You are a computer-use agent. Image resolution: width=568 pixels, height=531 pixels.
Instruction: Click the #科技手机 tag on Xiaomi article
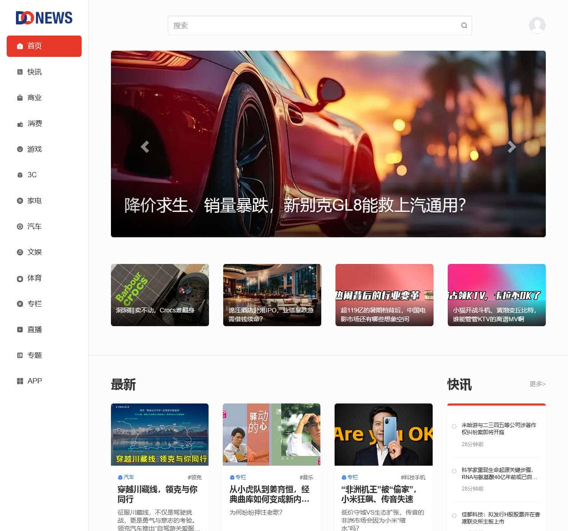click(413, 477)
